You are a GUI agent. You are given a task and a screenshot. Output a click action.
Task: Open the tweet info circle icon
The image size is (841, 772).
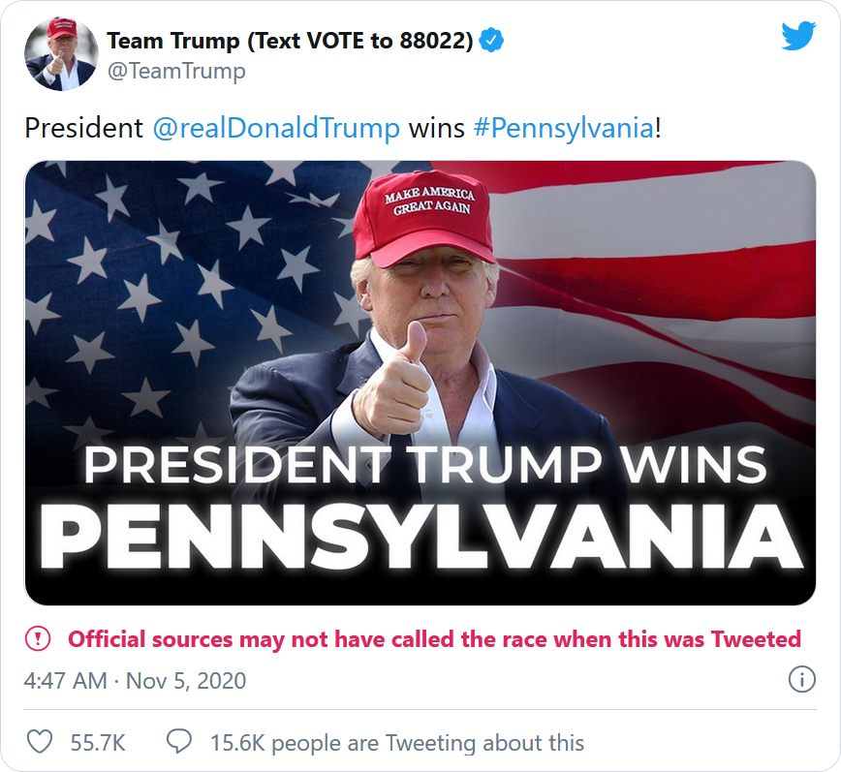point(801,680)
